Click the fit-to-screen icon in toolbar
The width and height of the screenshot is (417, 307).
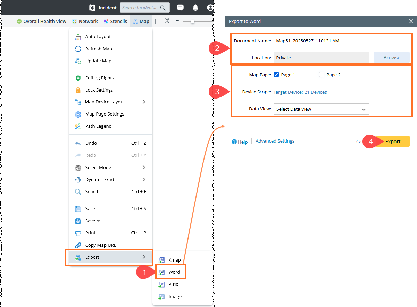167,21
